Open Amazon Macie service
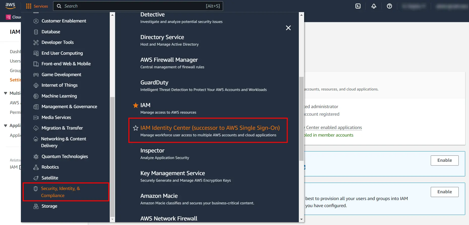This screenshot has height=225, width=469. pos(159,196)
